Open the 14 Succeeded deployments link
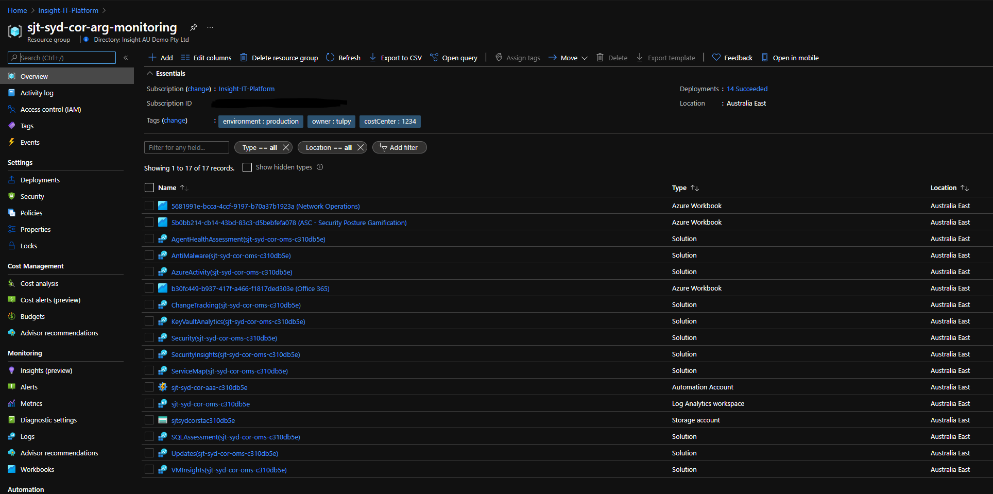993x494 pixels. (x=747, y=89)
